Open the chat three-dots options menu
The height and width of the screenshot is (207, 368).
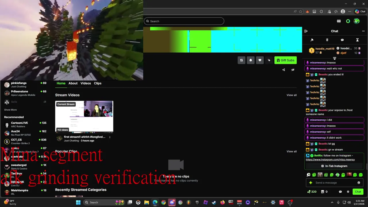(363, 31)
